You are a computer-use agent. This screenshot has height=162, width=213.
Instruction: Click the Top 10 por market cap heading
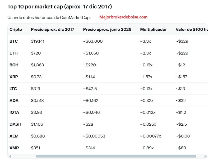click(60, 7)
